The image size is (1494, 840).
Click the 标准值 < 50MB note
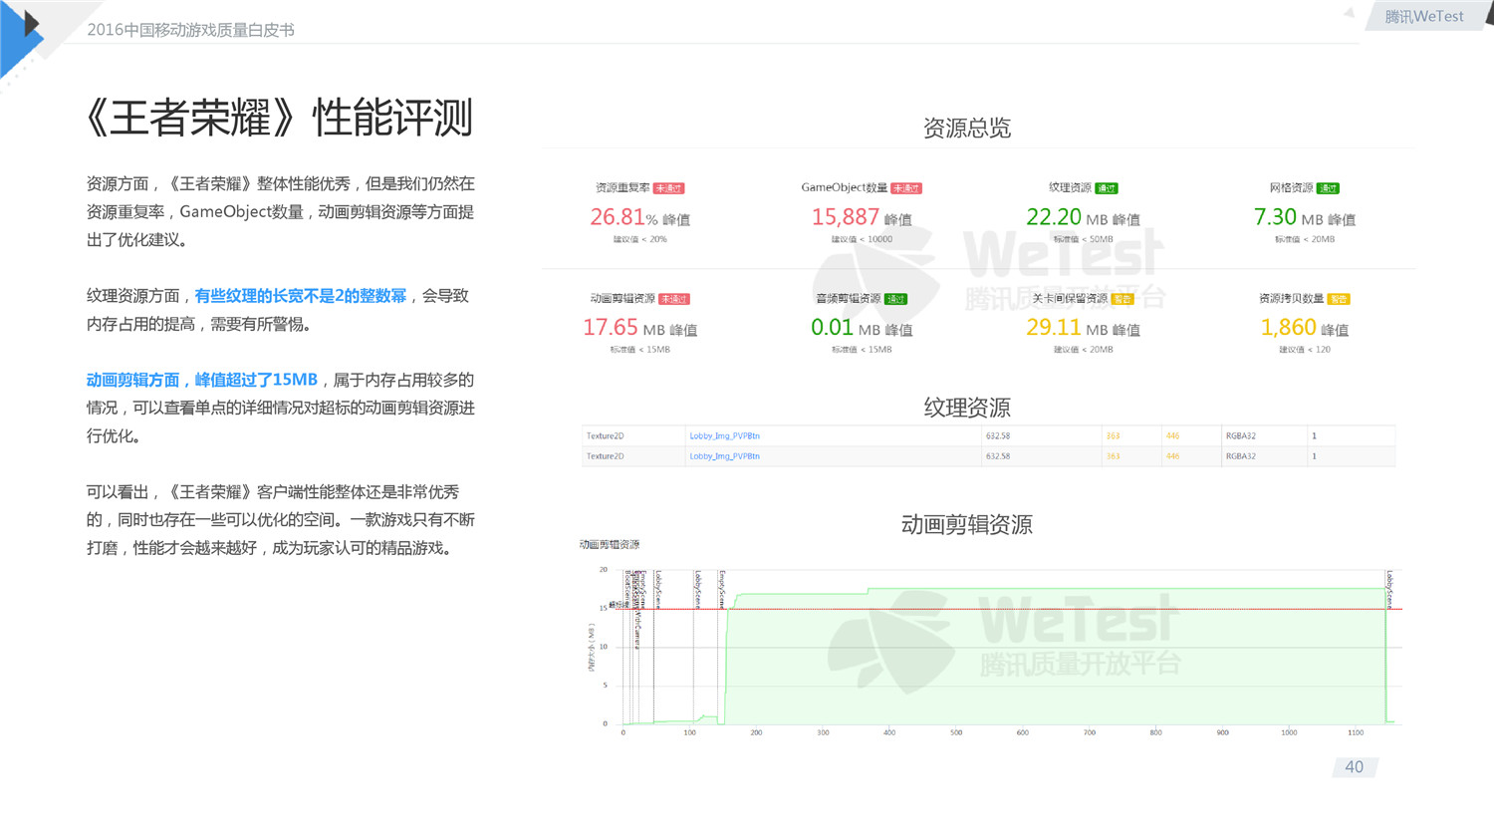click(1083, 239)
